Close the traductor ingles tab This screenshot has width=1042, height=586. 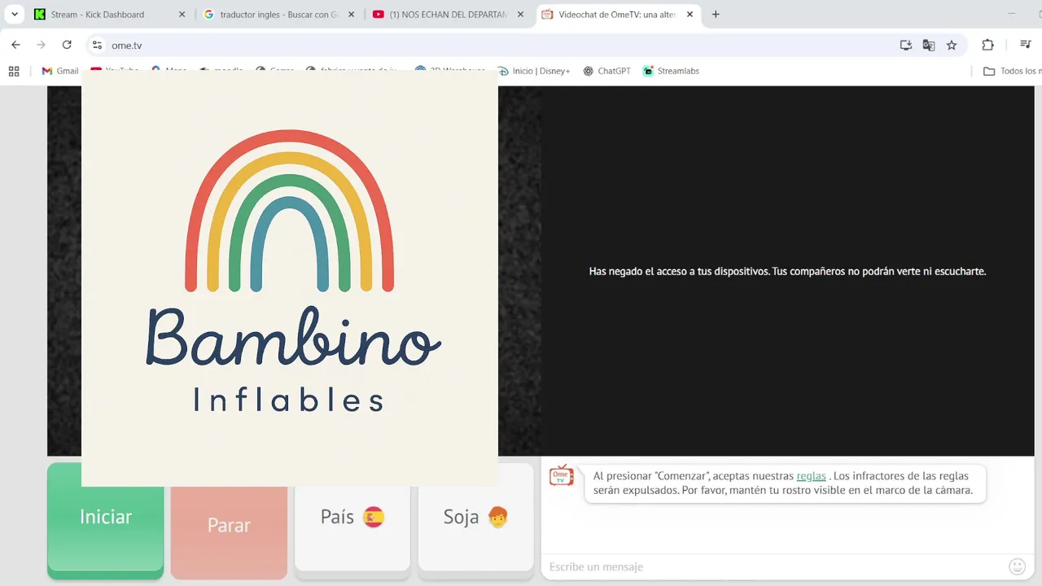[x=351, y=14]
